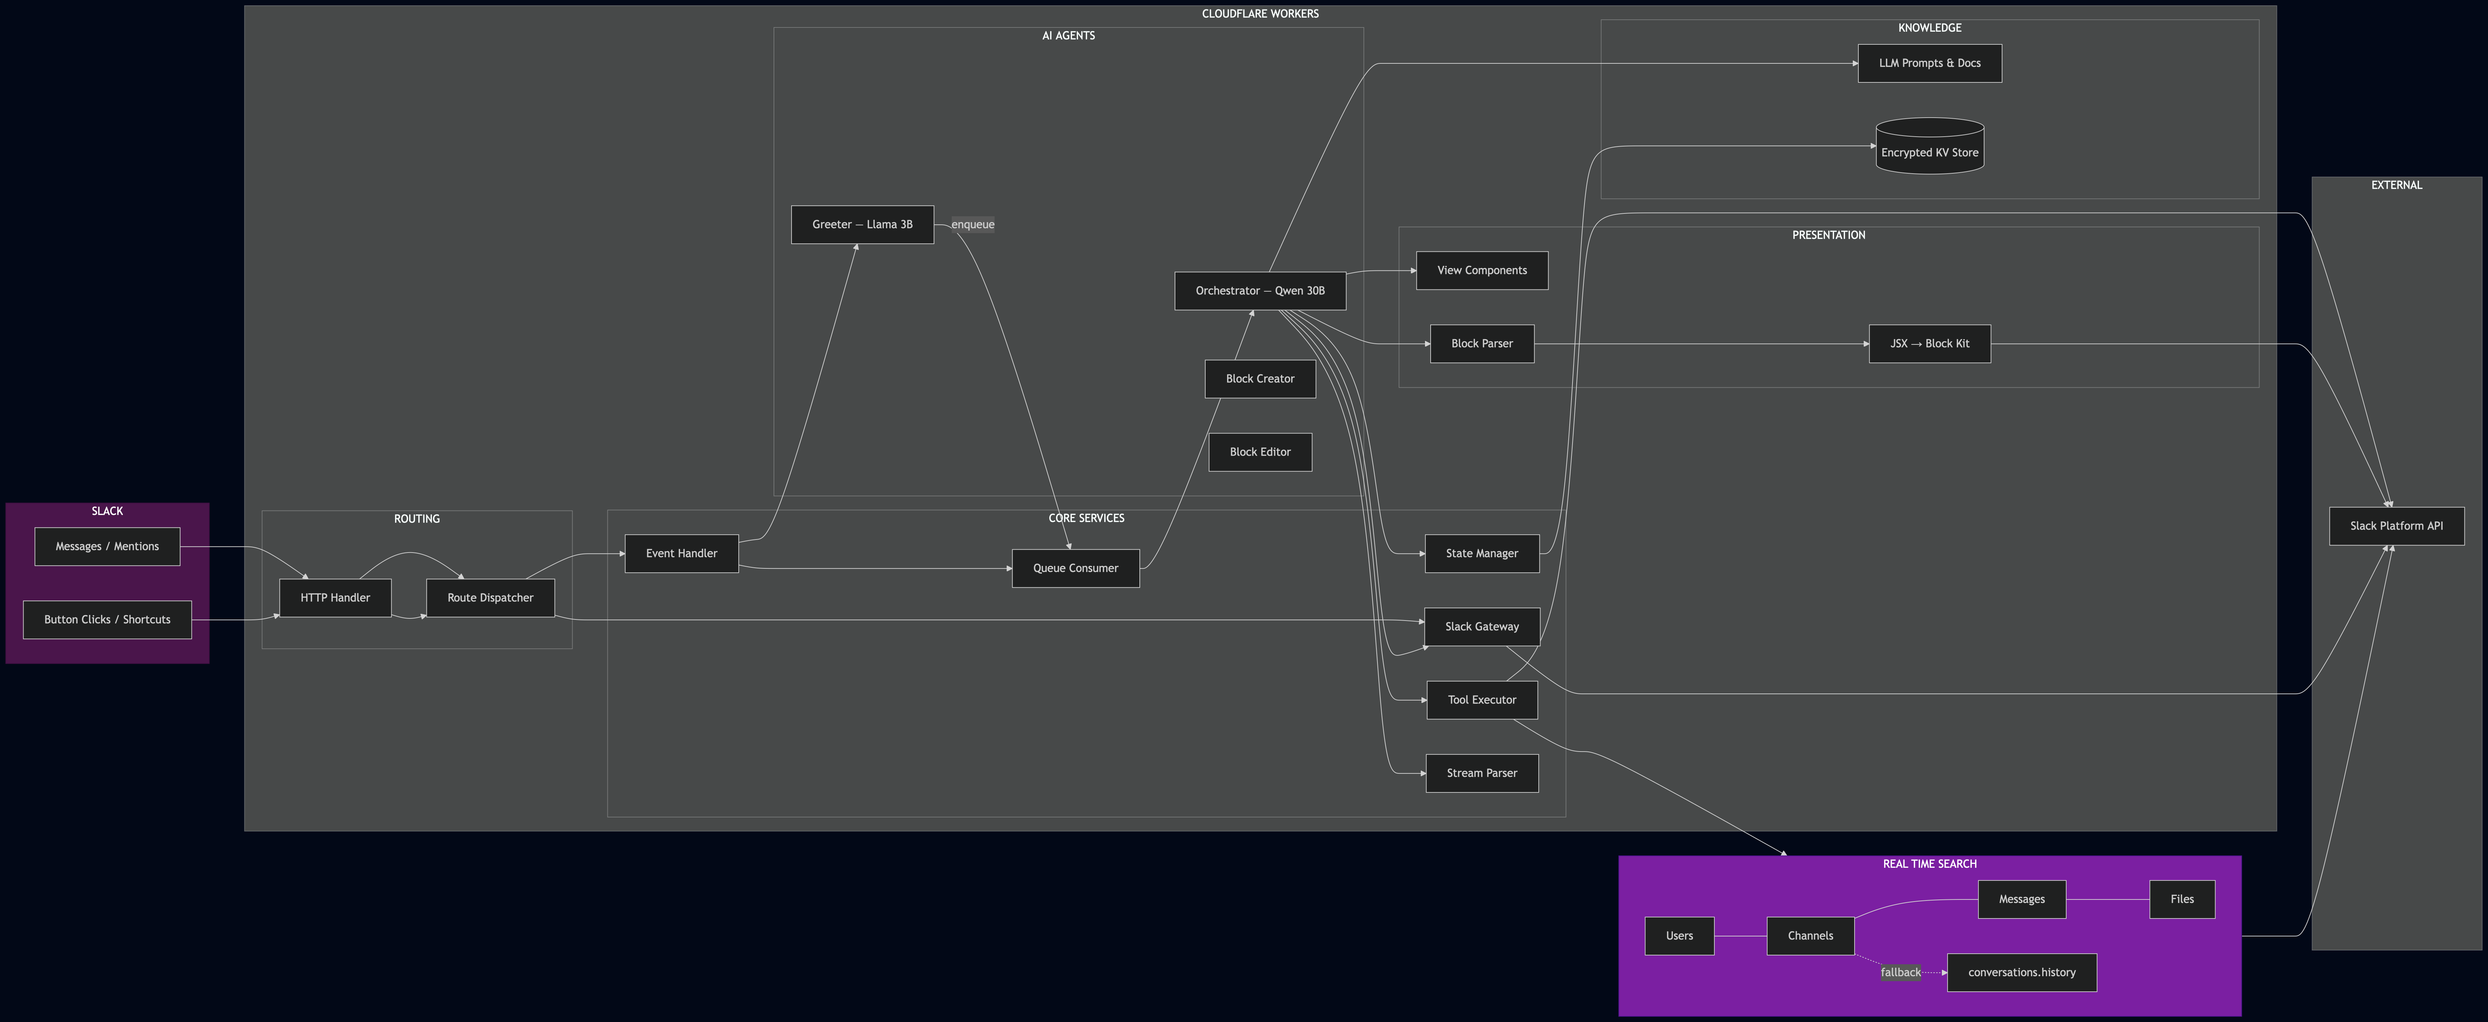Click the View Components node

click(x=1483, y=270)
